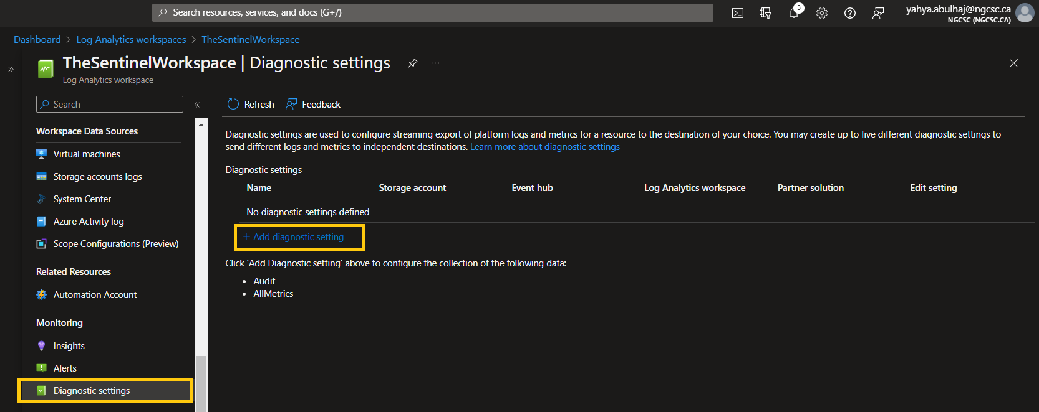
Task: Click the Storage account column header
Action: 412,188
